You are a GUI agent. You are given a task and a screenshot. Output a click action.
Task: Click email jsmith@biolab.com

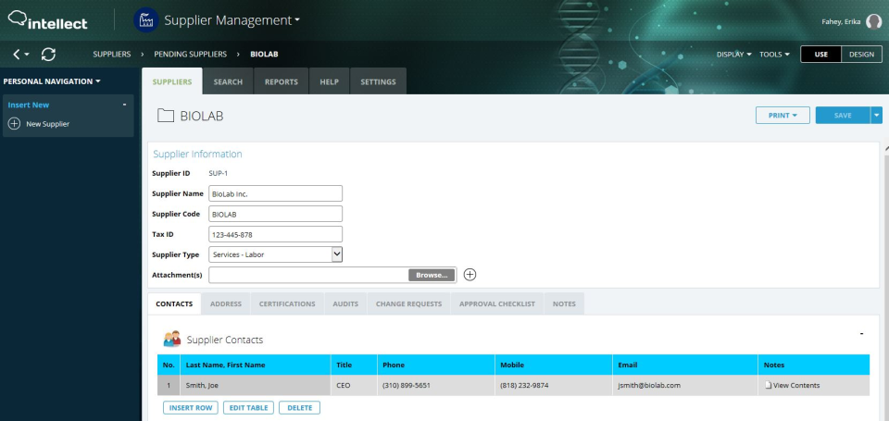point(649,385)
